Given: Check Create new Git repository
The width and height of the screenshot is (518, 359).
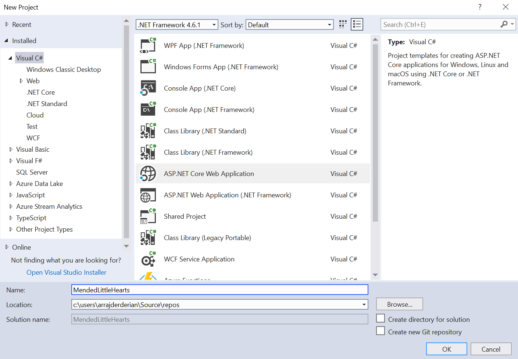Looking at the screenshot, I should coord(381,331).
